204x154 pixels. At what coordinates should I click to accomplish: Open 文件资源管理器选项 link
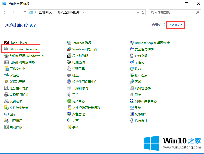tap(86, 108)
